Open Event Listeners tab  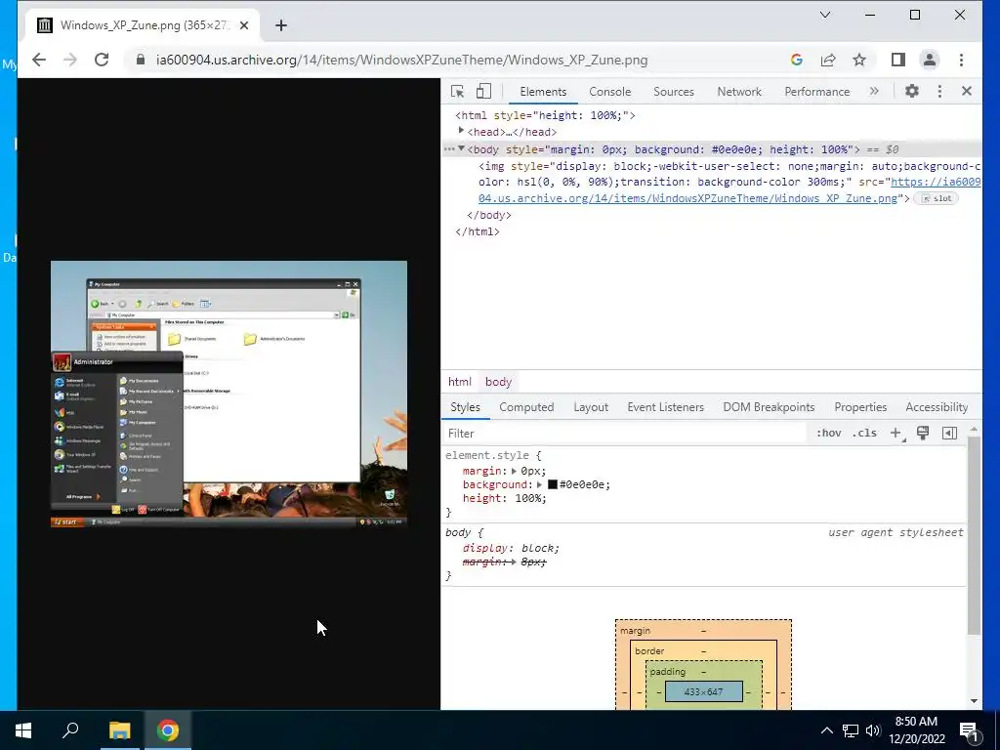[665, 407]
